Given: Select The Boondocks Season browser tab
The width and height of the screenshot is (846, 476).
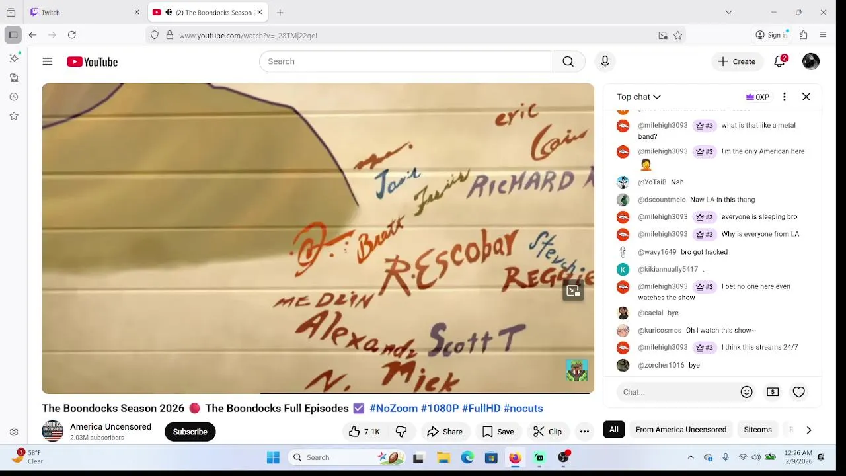Looking at the screenshot, I should point(206,12).
